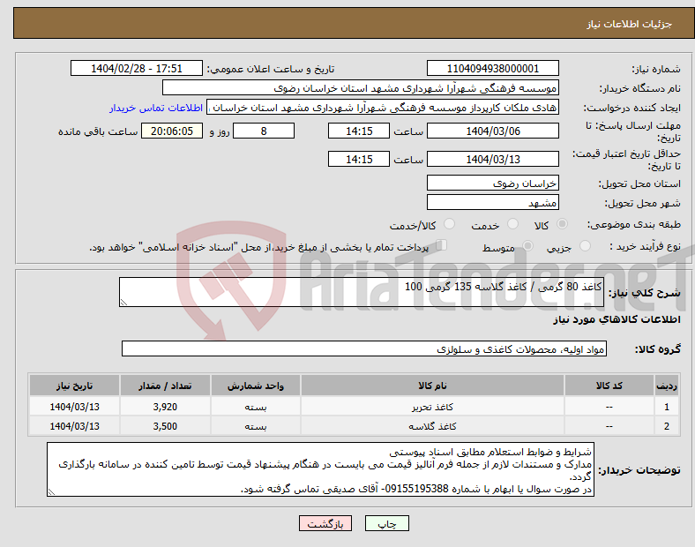Click the جزئیات اطلاعات نیاز page title
Viewport: 695px width, 547px height.
tap(630, 24)
